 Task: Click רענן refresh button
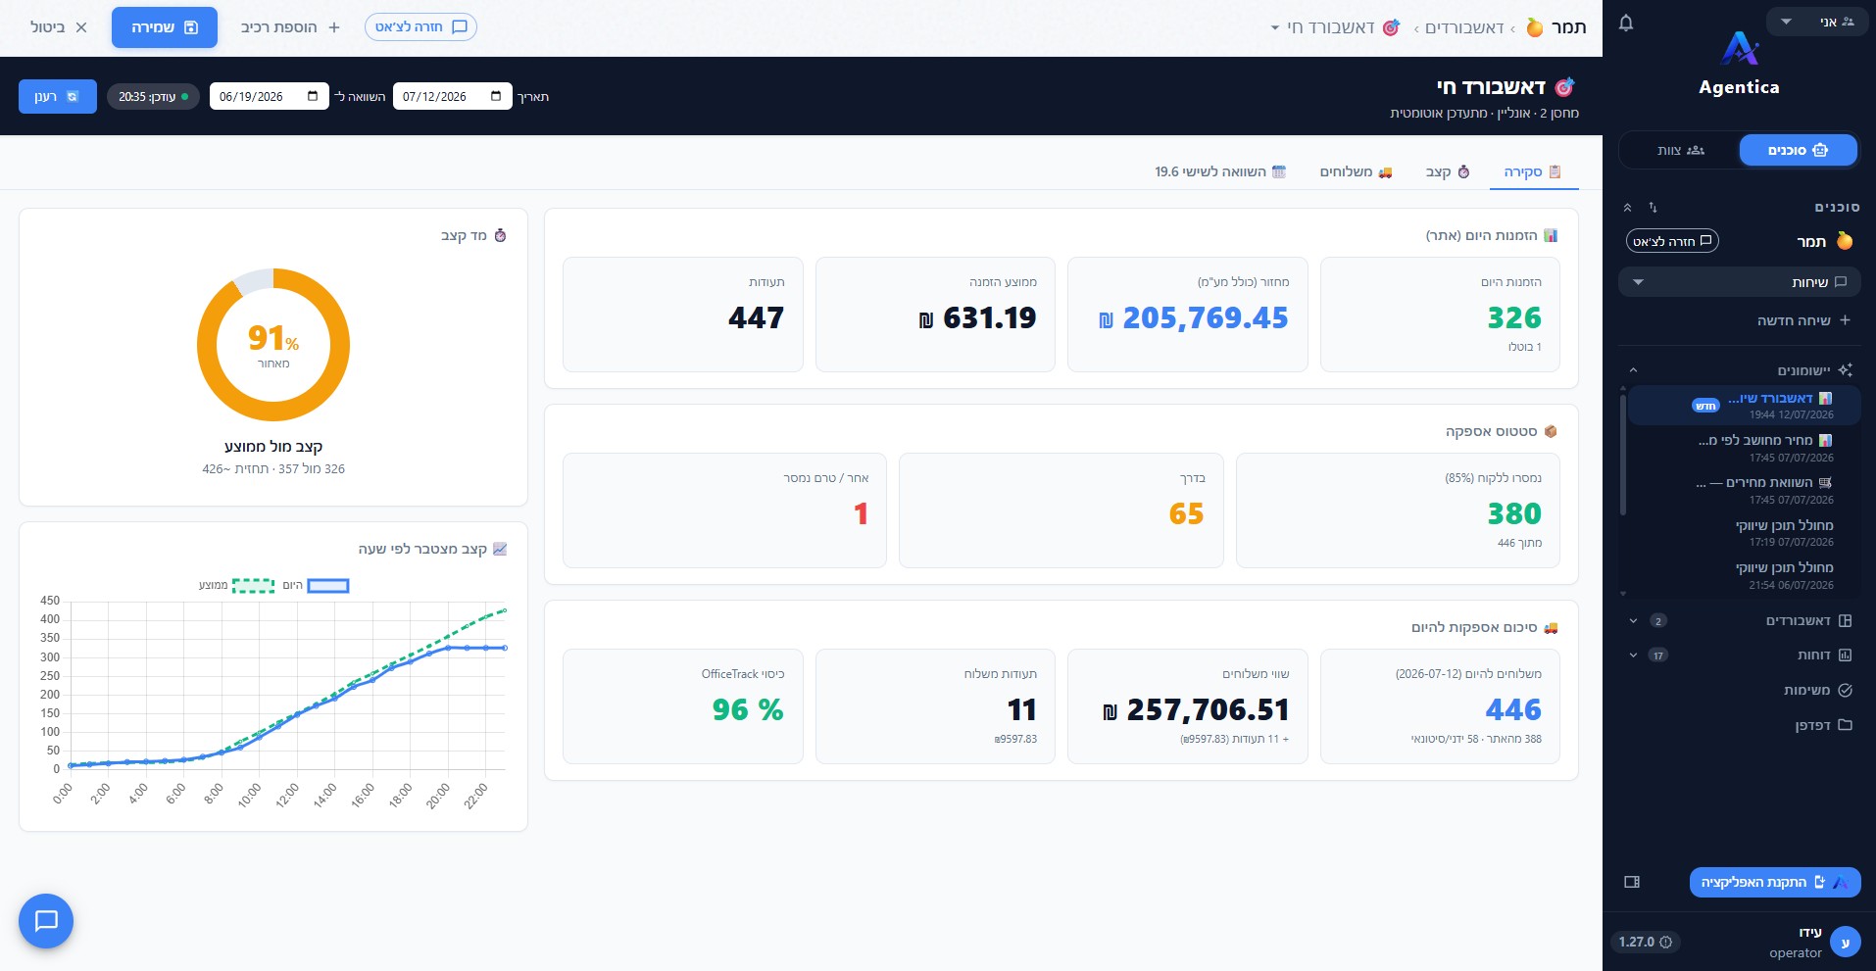[x=58, y=96]
